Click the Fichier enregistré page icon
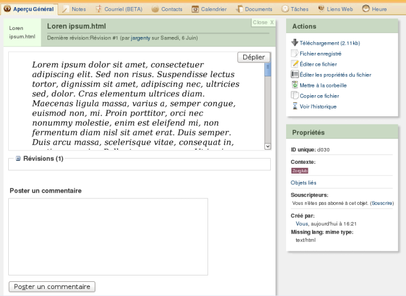Image resolution: width=406 pixels, height=296 pixels. (294, 53)
